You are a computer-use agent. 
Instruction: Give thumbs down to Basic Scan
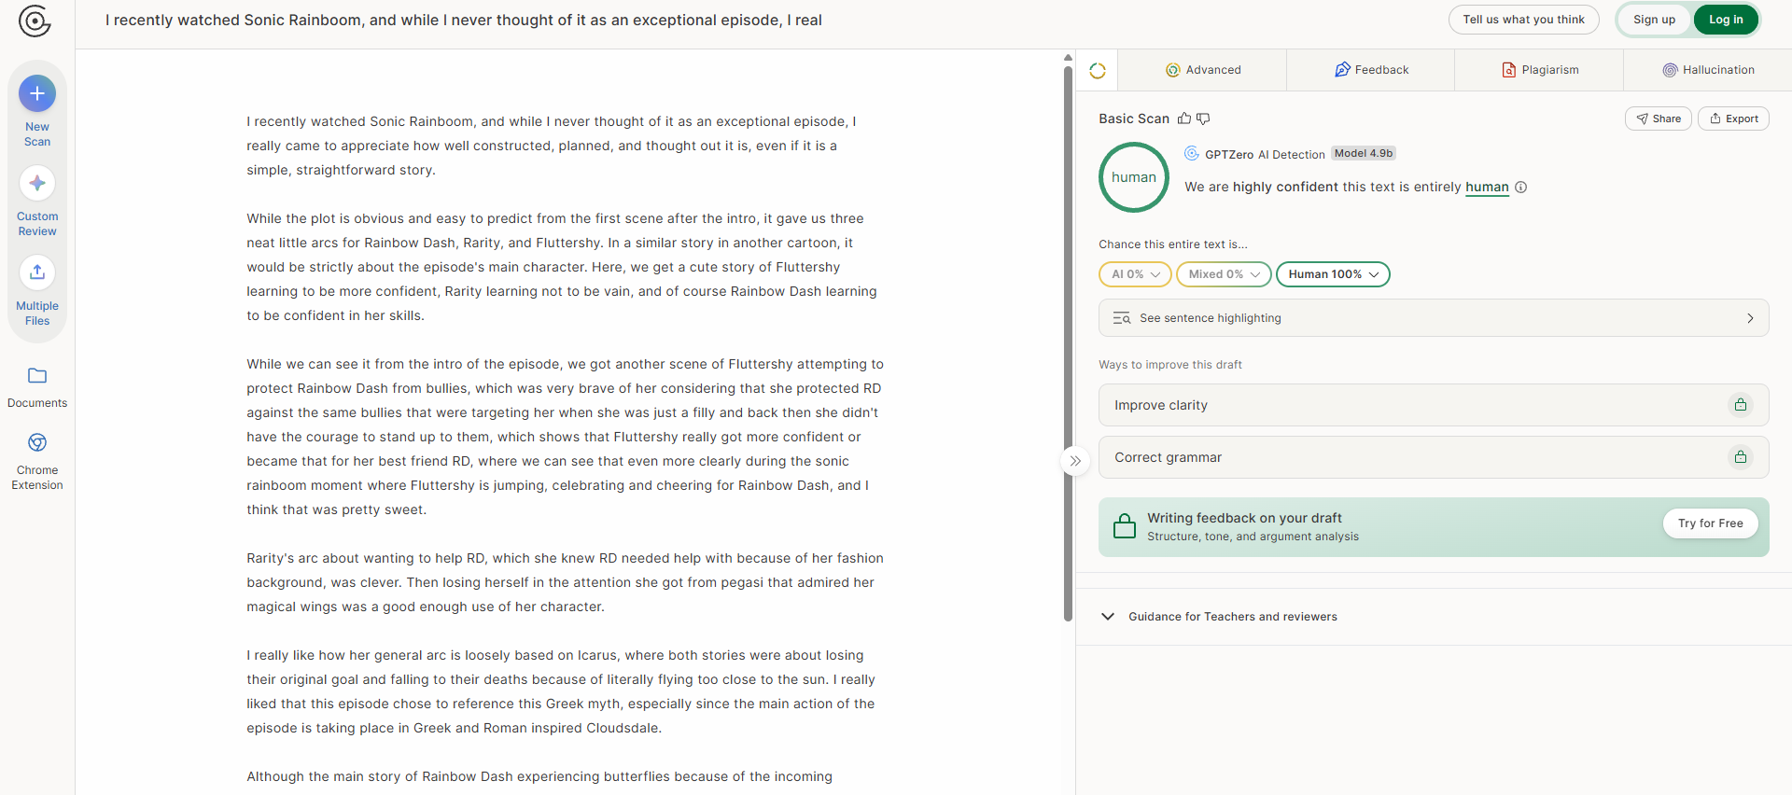(1203, 119)
